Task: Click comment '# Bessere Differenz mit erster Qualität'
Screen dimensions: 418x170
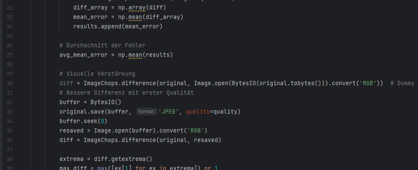Action: pyautogui.click(x=127, y=93)
